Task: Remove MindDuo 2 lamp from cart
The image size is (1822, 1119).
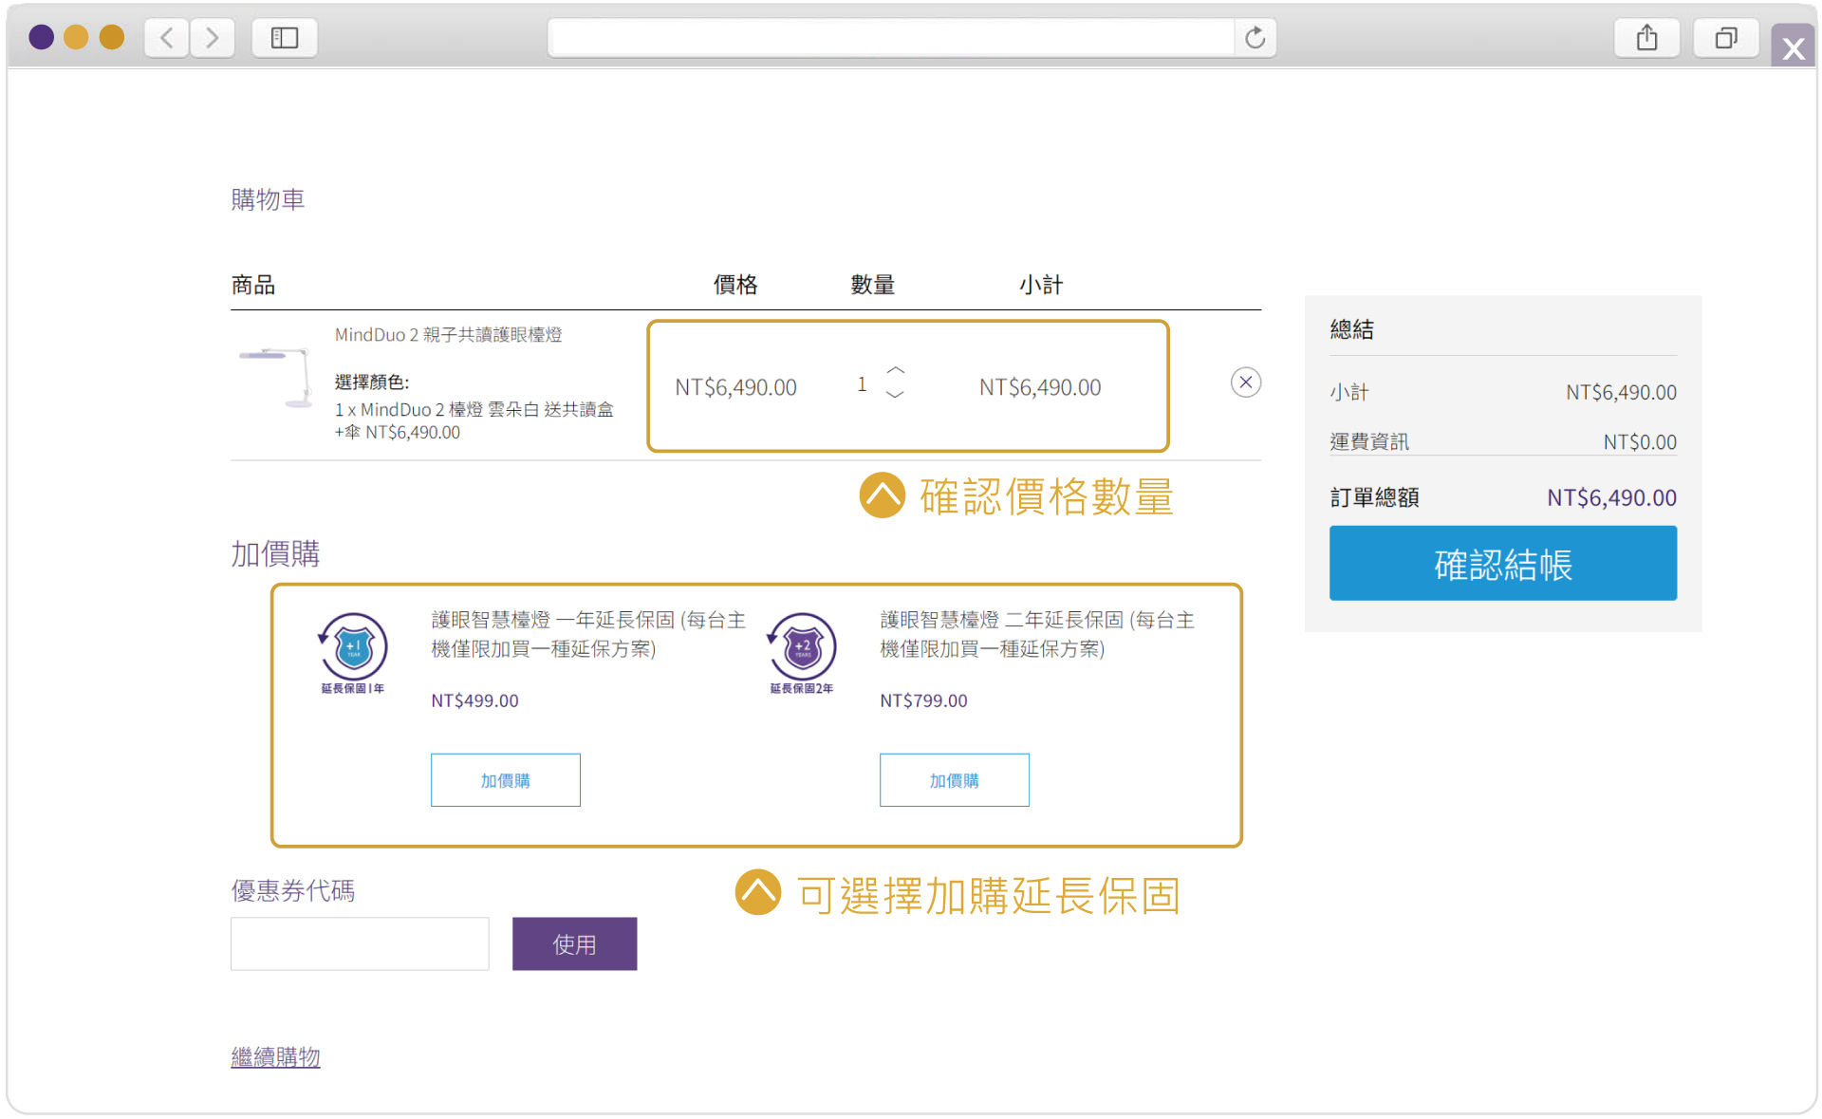Action: click(1245, 382)
